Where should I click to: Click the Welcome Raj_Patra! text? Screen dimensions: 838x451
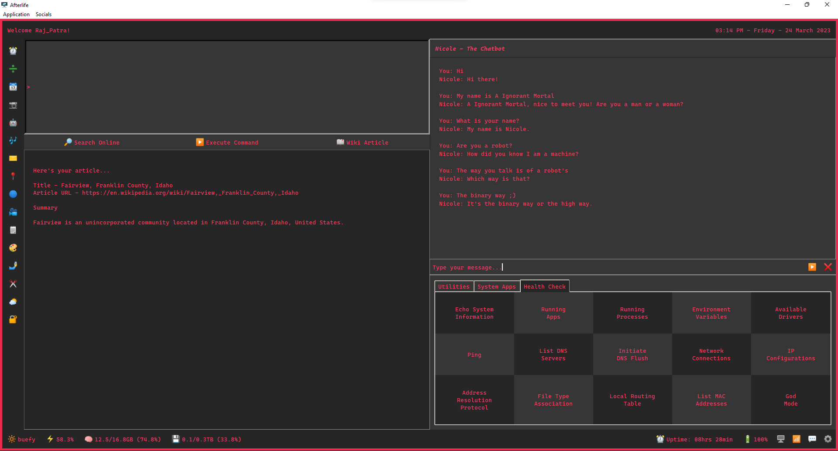point(38,31)
